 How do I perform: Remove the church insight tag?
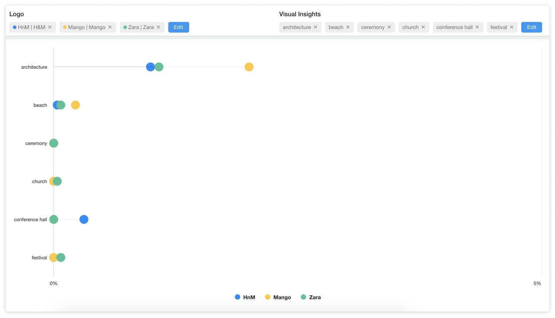point(424,27)
